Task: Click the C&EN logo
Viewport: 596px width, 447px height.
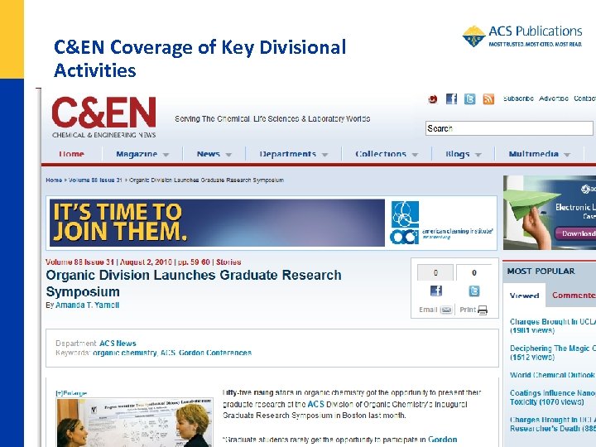Action: click(x=103, y=117)
